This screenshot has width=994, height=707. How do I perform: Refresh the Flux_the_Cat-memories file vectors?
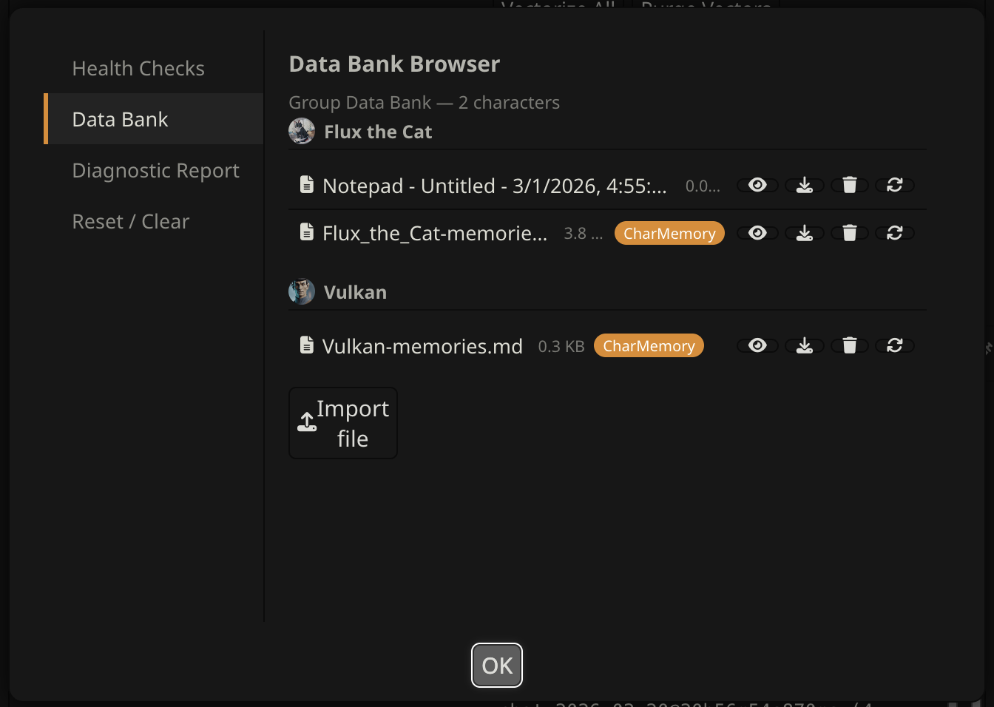tap(895, 233)
